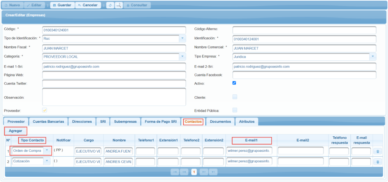Click the Nombre Fiscal input field

coord(114,48)
